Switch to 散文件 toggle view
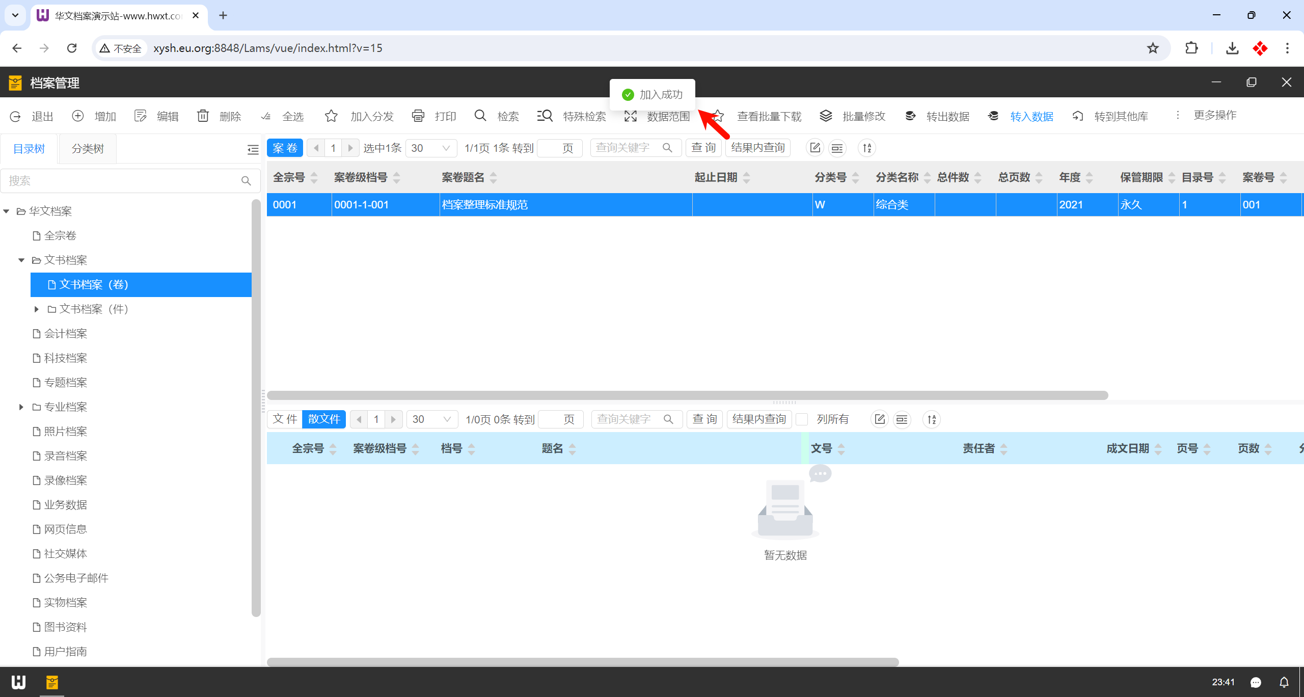The width and height of the screenshot is (1304, 697). coord(324,419)
